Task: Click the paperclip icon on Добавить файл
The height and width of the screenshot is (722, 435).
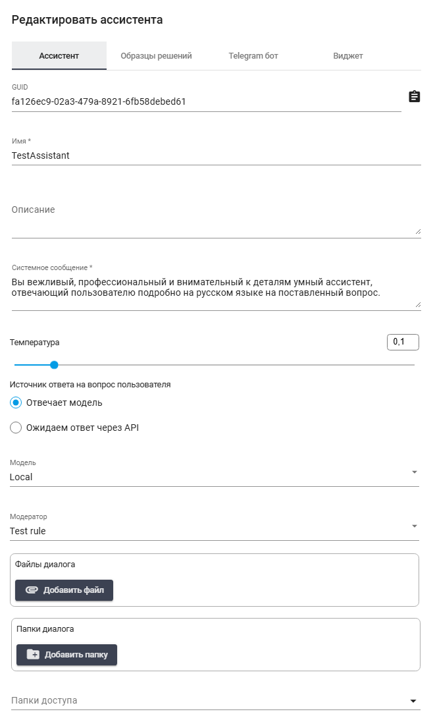Action: 32,590
